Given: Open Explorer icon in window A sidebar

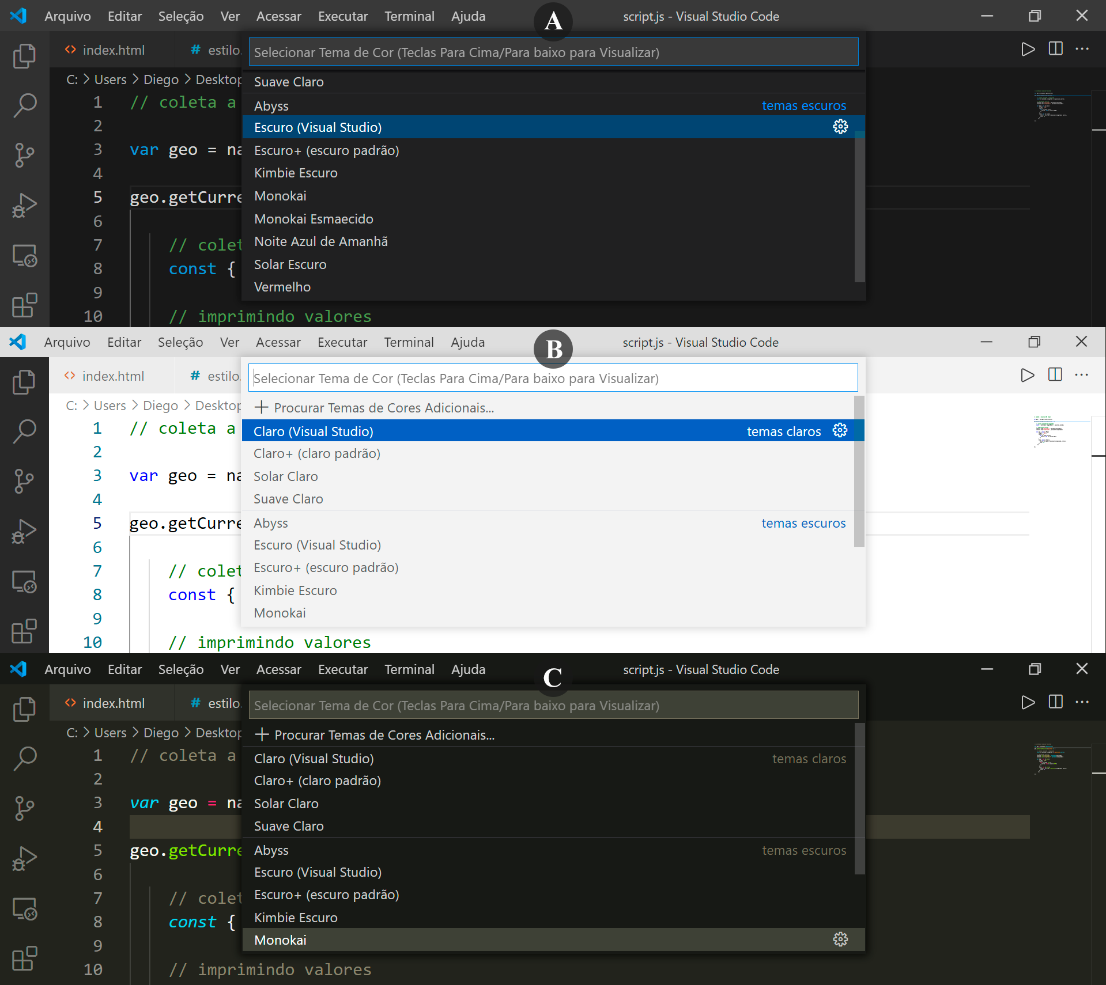Looking at the screenshot, I should coord(24,56).
